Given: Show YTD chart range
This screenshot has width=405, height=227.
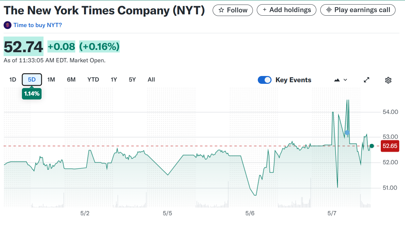Looking at the screenshot, I should point(93,80).
